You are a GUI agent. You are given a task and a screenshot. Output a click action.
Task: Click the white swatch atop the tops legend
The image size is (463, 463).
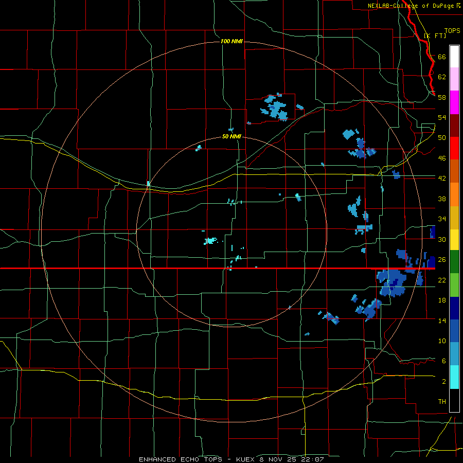click(x=454, y=57)
